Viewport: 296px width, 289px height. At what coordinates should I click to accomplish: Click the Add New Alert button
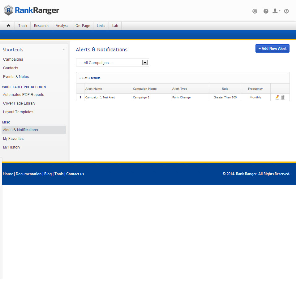[272, 49]
